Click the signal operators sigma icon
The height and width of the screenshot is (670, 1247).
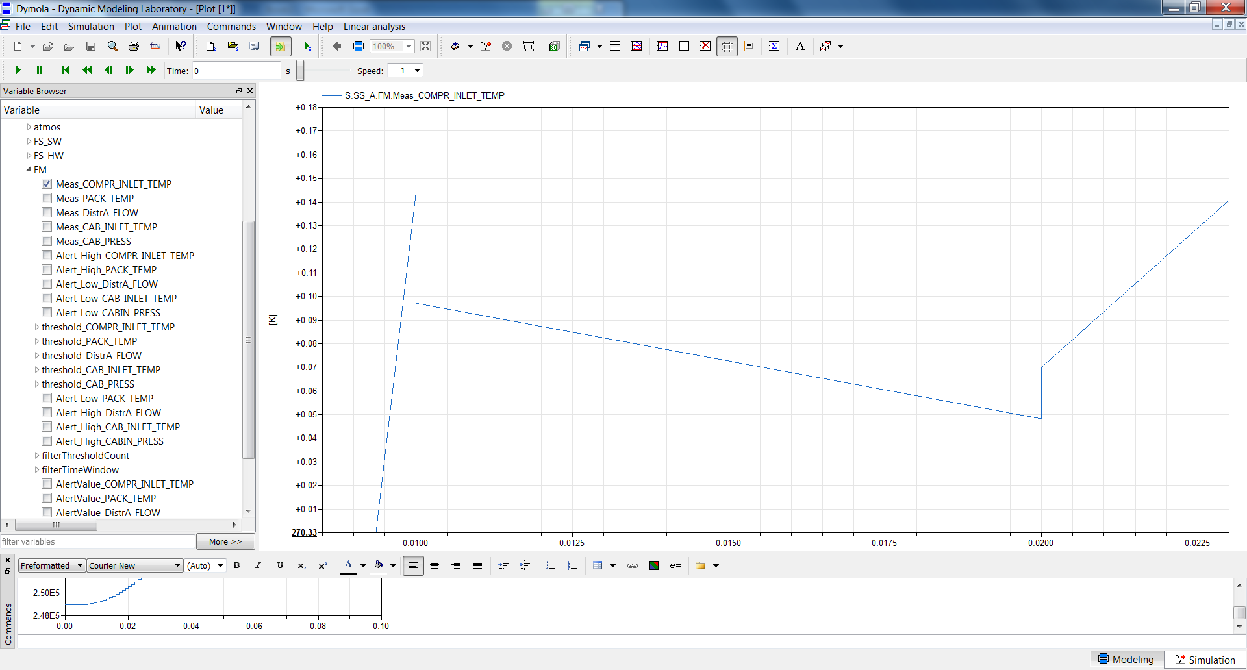coord(774,46)
